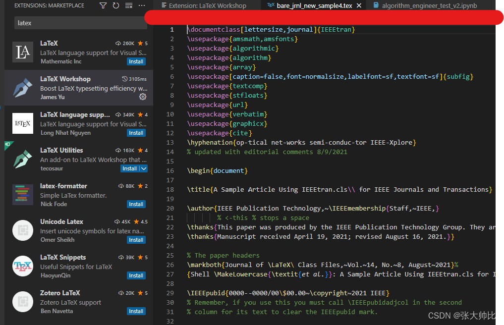Click the 20K download count icon
The image size is (504, 325).
121,293
